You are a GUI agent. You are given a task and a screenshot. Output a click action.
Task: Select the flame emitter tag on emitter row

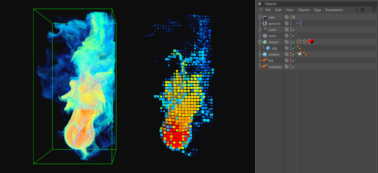click(x=299, y=54)
